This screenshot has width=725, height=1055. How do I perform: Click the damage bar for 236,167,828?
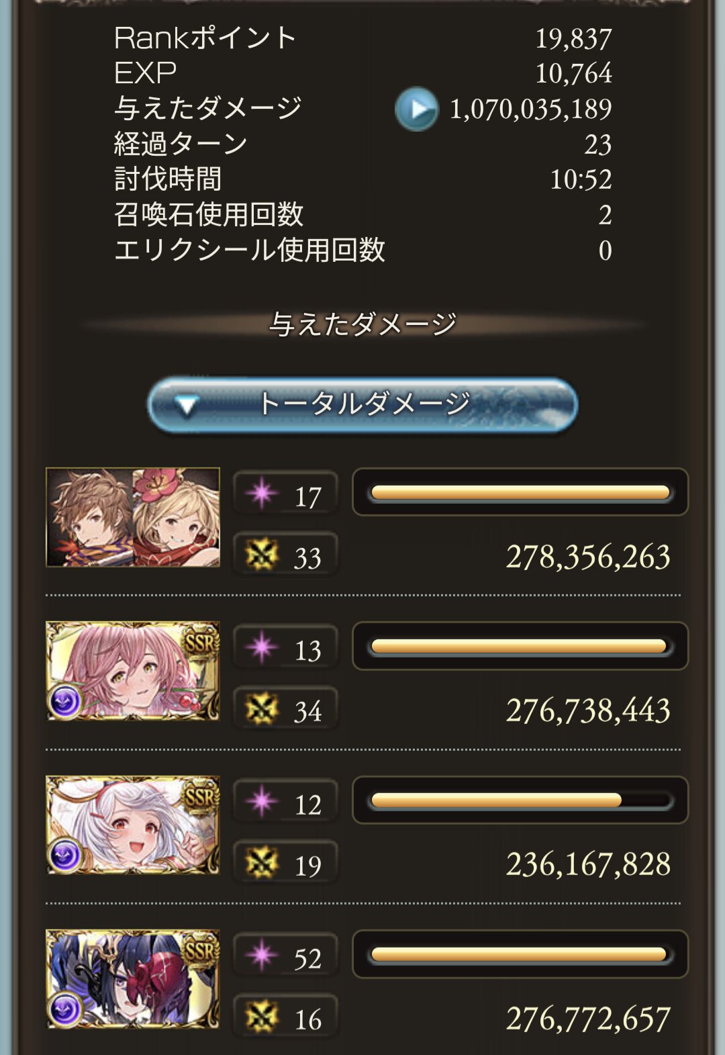pos(520,800)
